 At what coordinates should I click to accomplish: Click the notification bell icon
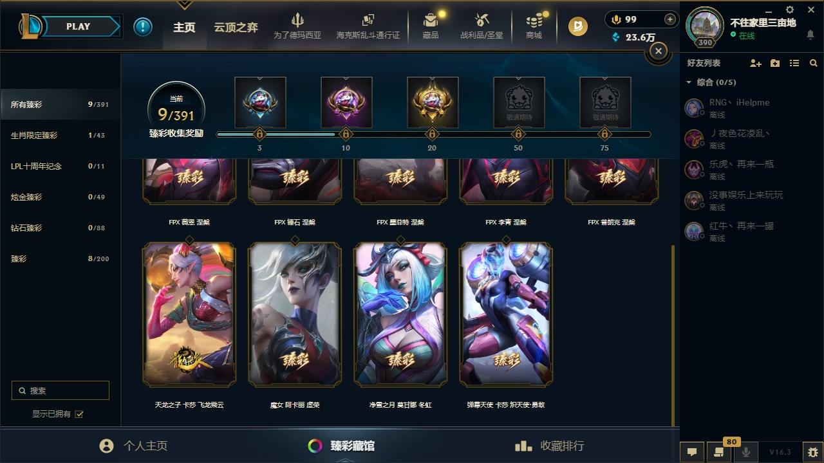click(x=810, y=35)
